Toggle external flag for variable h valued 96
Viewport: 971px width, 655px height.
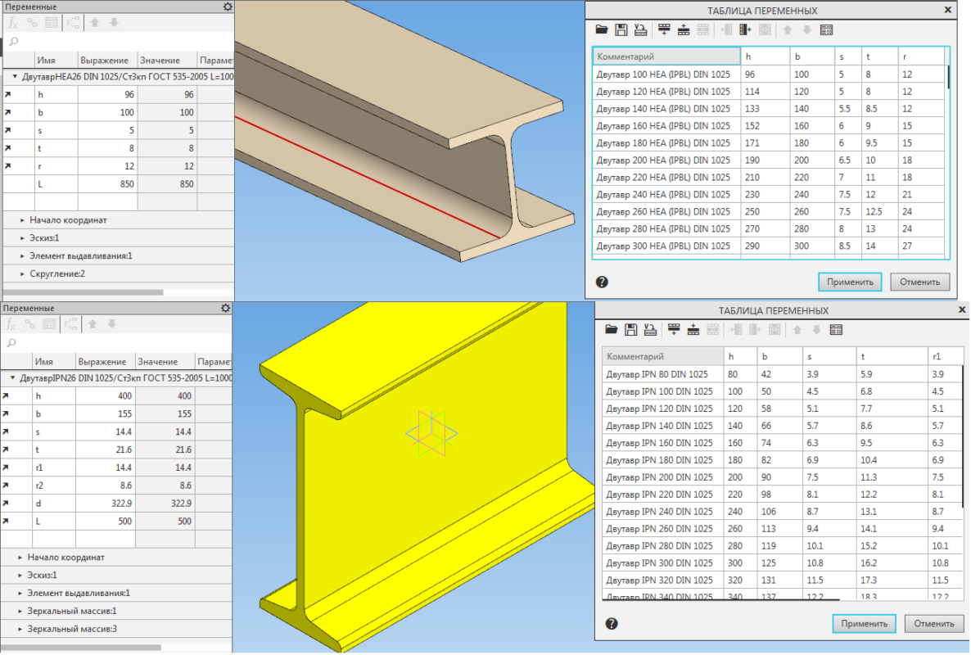[x=8, y=95]
